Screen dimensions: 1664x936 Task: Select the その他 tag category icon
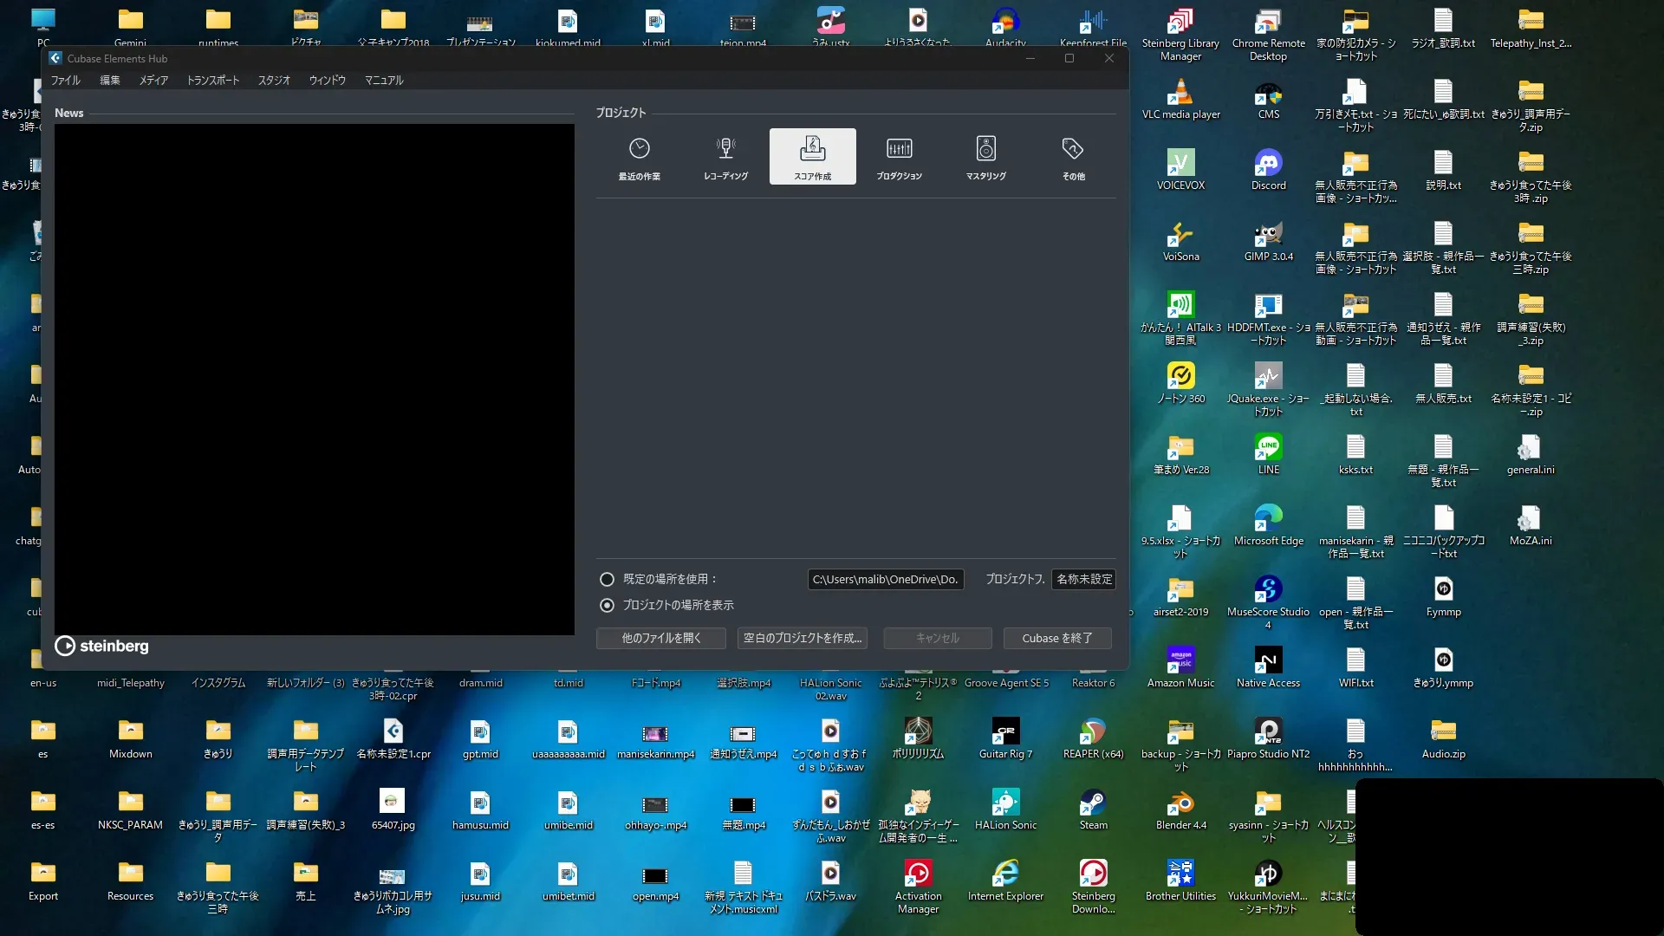[x=1073, y=149]
